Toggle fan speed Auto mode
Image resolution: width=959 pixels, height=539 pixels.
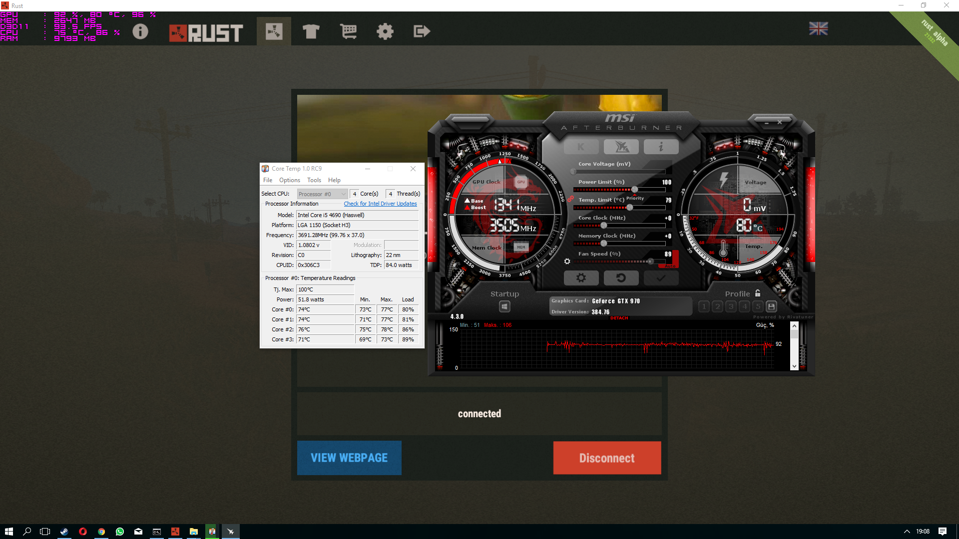click(670, 266)
